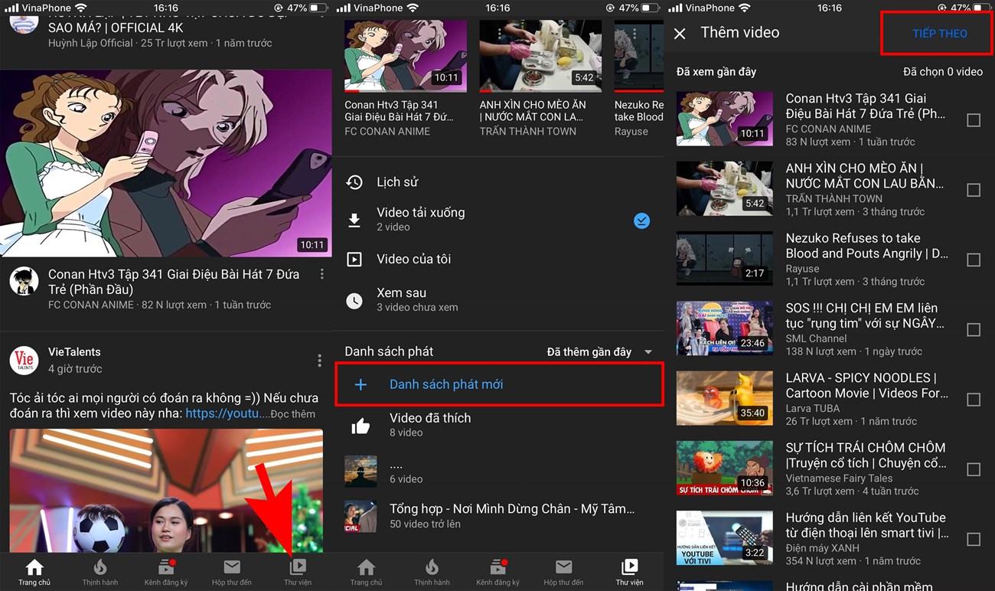Open Kênh đăng ký tab in left screen
Viewport: 995px width, 591px height.
coord(166,572)
